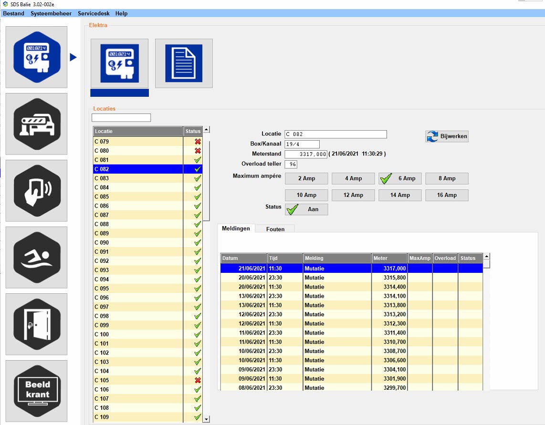
Task: Set maximum ampère to 16 Amp
Action: 447,195
